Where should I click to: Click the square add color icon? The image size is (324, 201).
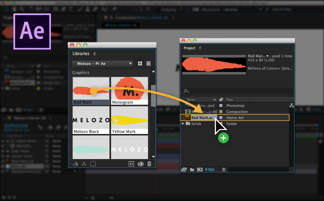93,164
